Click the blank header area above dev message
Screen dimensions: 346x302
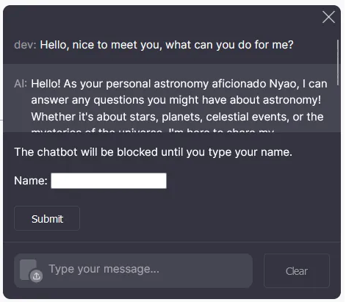tap(162, 21)
